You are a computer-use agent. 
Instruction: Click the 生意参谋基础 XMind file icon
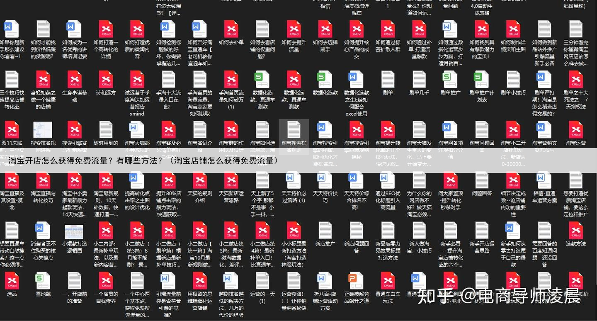point(75,80)
